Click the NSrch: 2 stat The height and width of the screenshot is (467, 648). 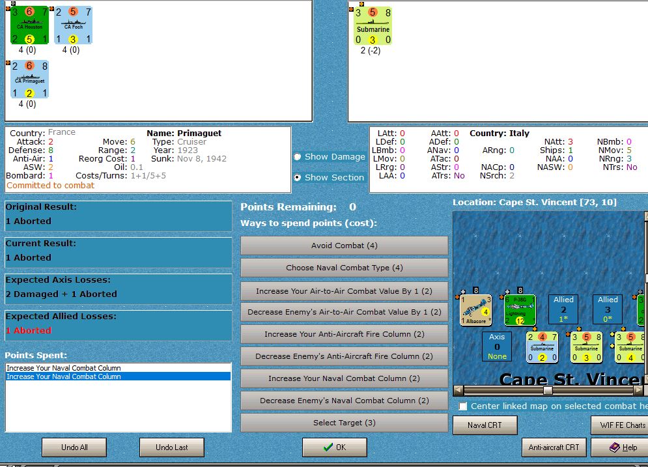point(497,176)
